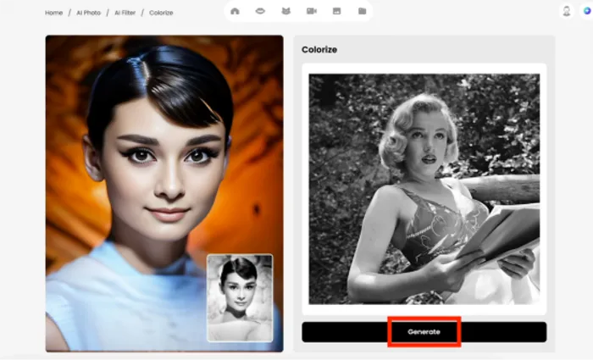The image size is (593, 360).
Task: Open the lips icon tool
Action: tap(260, 12)
